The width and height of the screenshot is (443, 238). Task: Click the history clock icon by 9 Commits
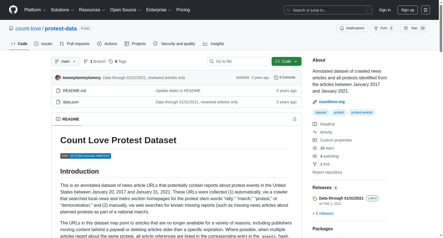[276, 78]
